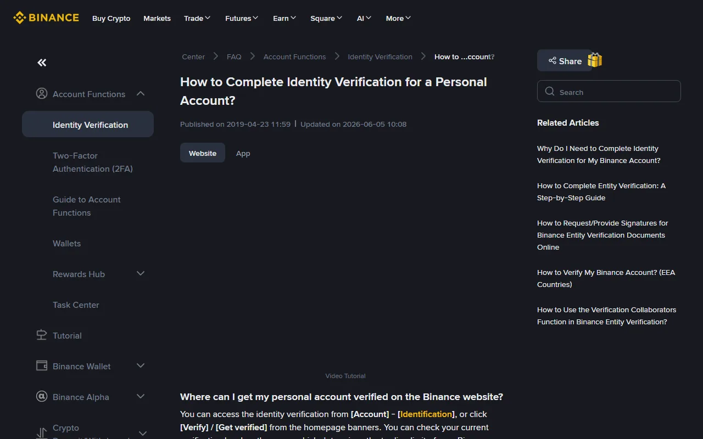Open the Earn dropdown menu
This screenshot has width=703, height=439.
tap(284, 18)
